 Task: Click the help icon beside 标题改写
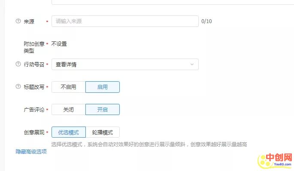click(x=18, y=87)
